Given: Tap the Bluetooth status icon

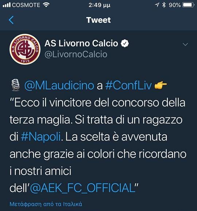Looking at the screenshot, I should (164, 5).
